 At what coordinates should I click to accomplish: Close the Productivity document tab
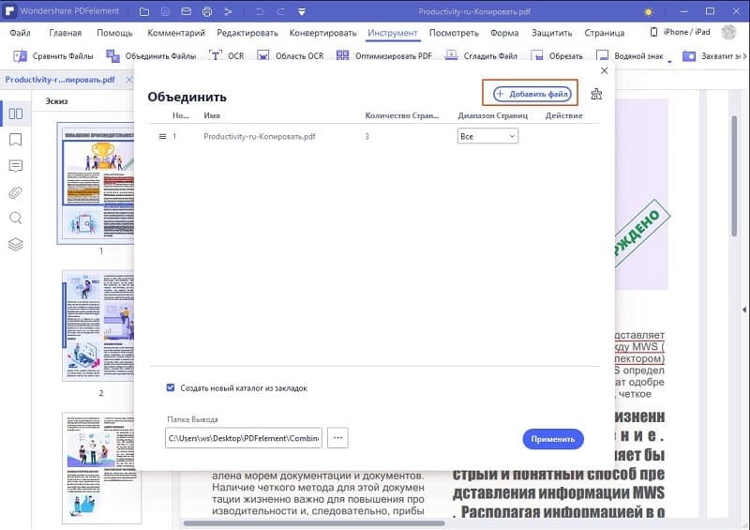(129, 80)
